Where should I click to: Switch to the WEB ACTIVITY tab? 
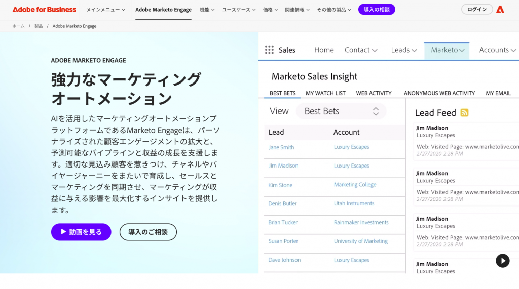tap(374, 93)
